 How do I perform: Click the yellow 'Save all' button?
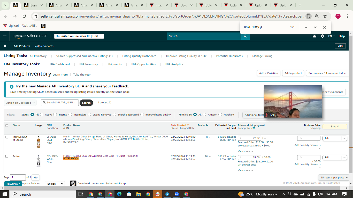pyautogui.click(x=335, y=127)
